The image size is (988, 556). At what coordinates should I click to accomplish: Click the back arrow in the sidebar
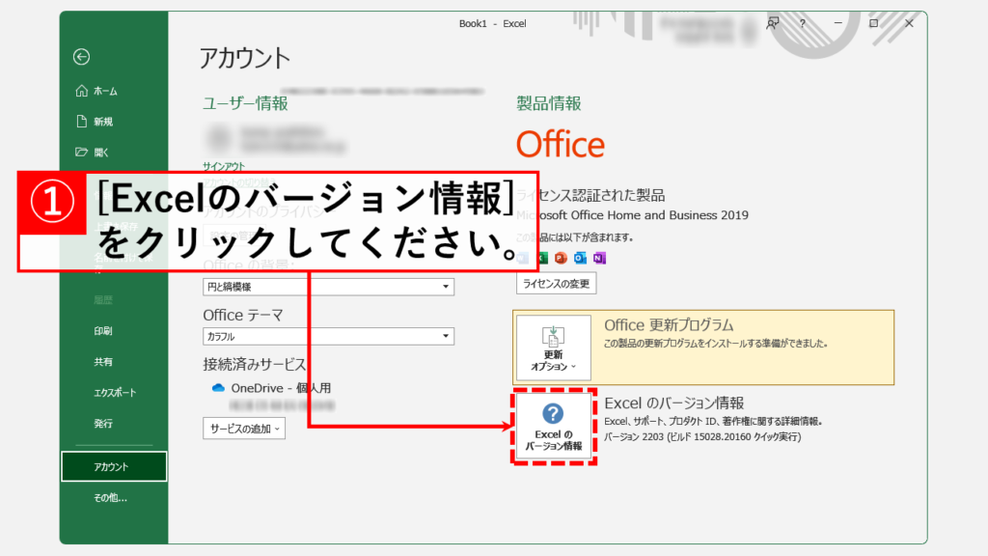(81, 57)
